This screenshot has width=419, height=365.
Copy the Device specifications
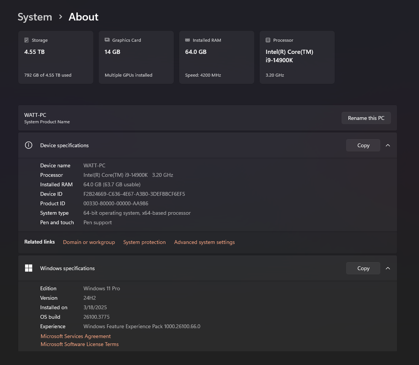tap(363, 145)
